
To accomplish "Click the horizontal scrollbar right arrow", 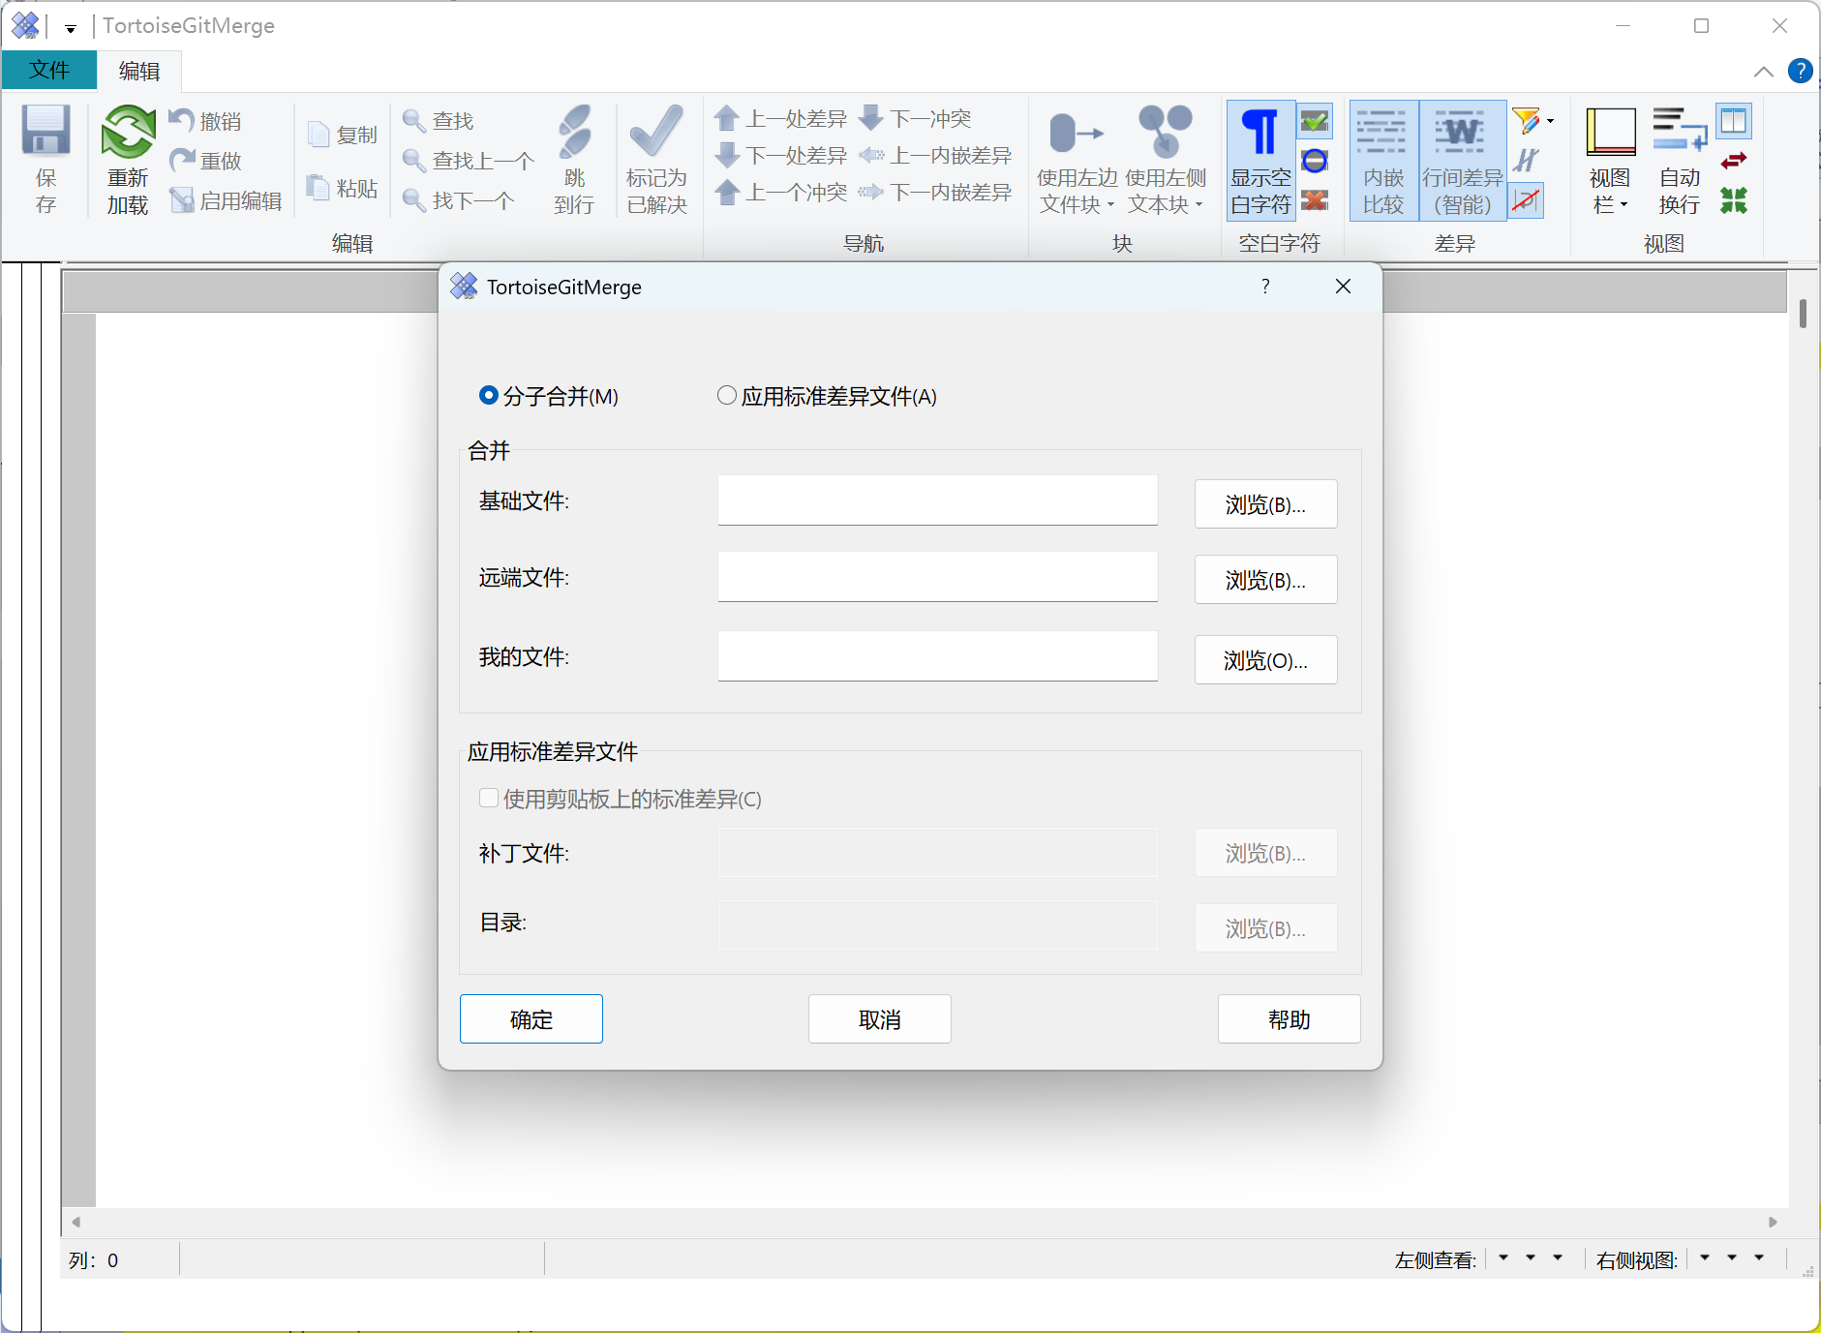I will [x=1773, y=1222].
